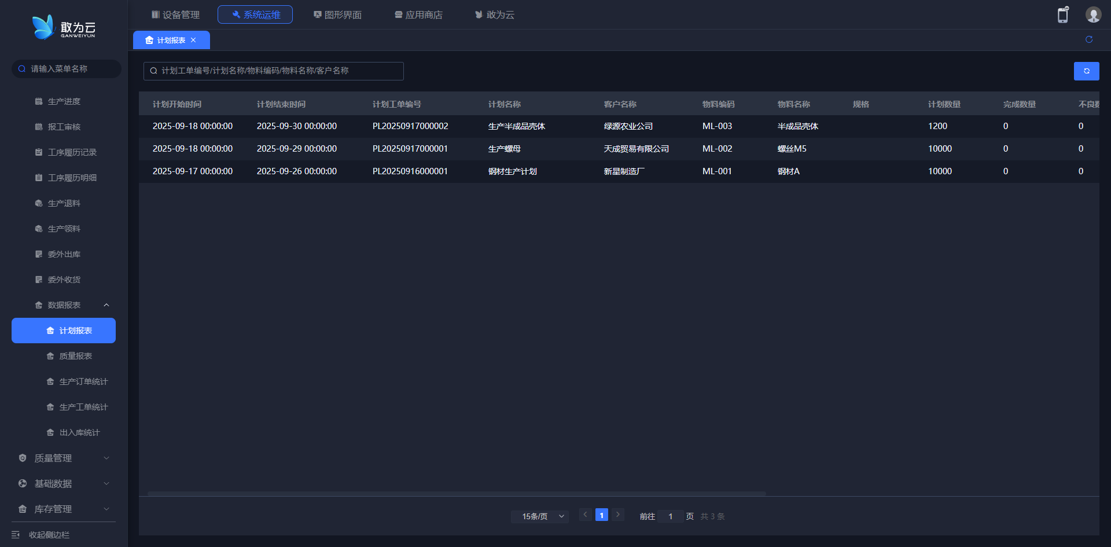Open the user avatar profile menu
The width and height of the screenshot is (1111, 547).
tap(1092, 15)
